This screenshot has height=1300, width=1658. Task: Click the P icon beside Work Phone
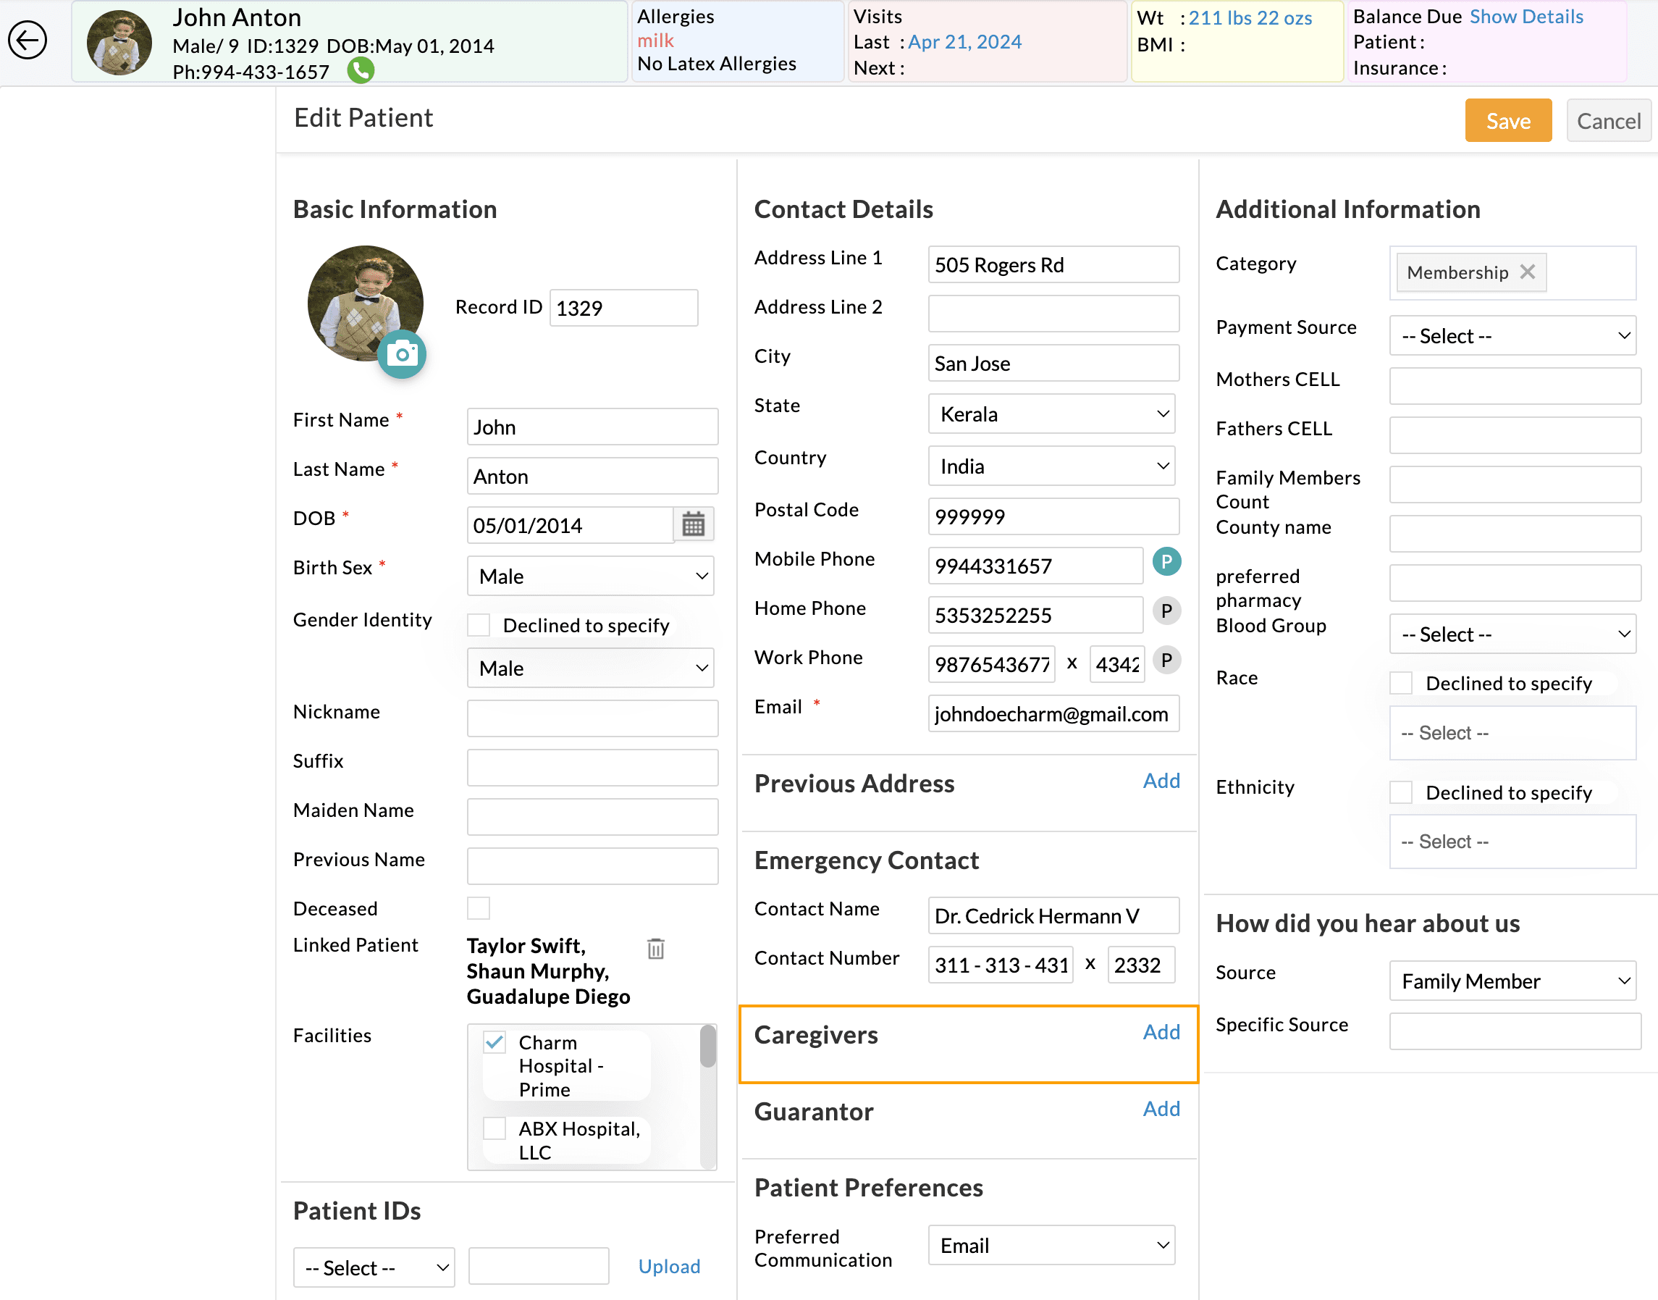coord(1166,661)
